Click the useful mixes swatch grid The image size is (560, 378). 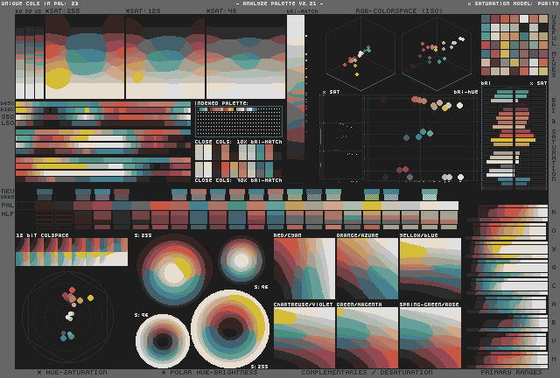coord(514,45)
